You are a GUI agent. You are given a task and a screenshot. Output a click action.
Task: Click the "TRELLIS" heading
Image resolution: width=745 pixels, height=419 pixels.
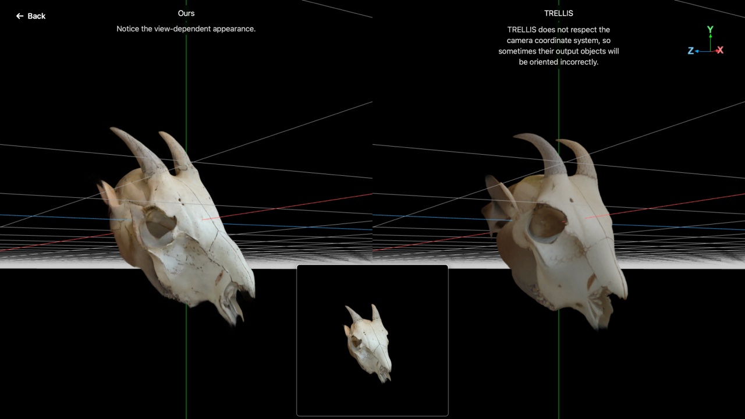coord(558,13)
